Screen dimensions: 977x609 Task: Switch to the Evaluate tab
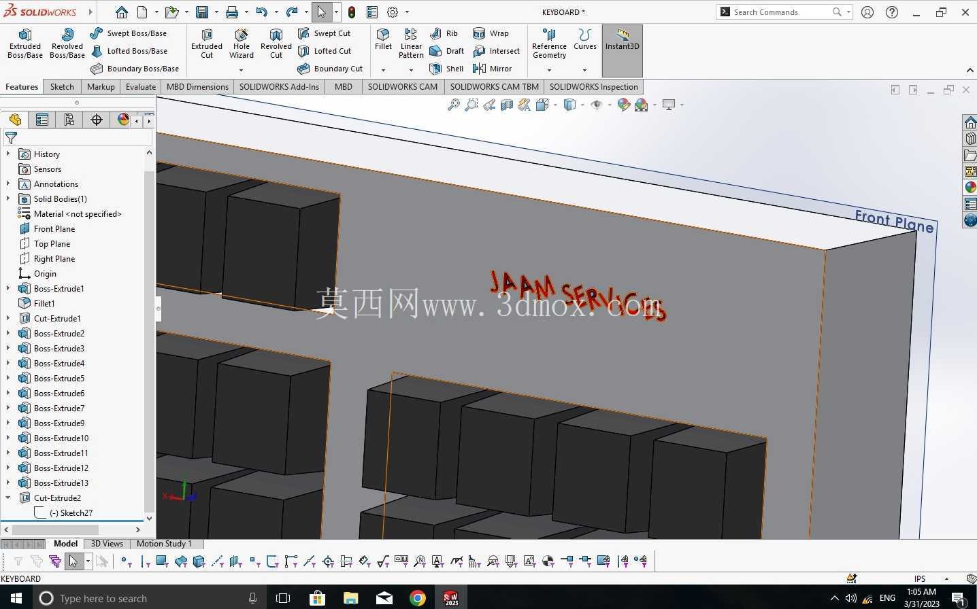(x=141, y=87)
